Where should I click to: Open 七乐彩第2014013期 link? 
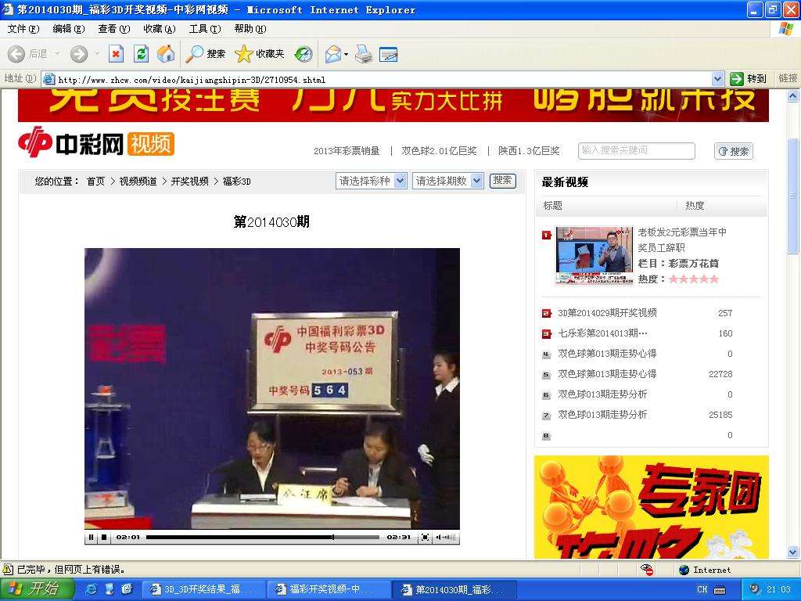coord(602,333)
